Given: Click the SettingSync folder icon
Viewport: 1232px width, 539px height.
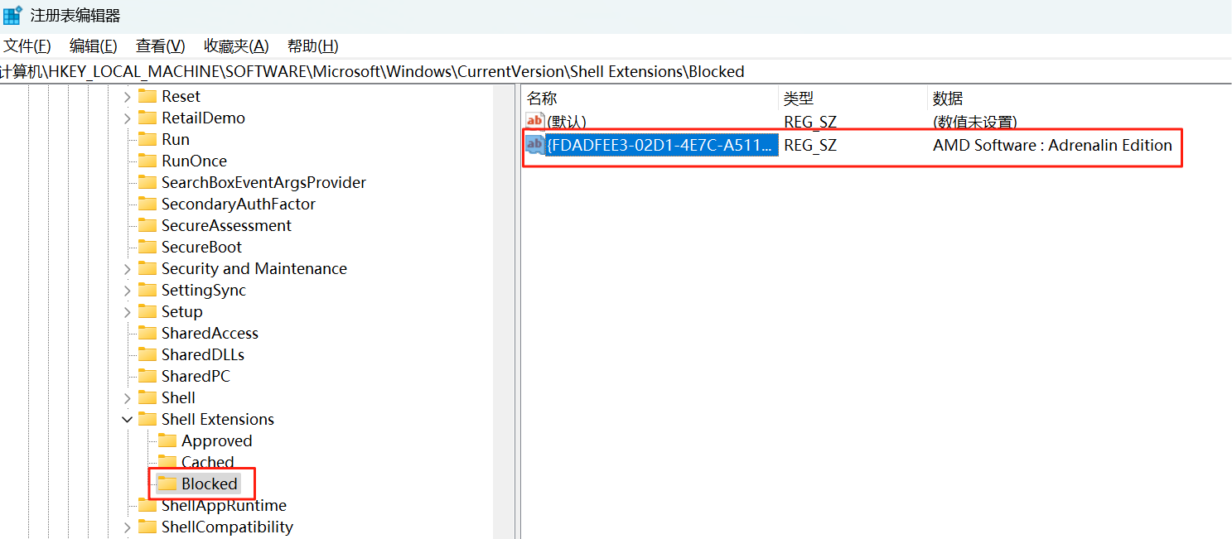Looking at the screenshot, I should 147,290.
